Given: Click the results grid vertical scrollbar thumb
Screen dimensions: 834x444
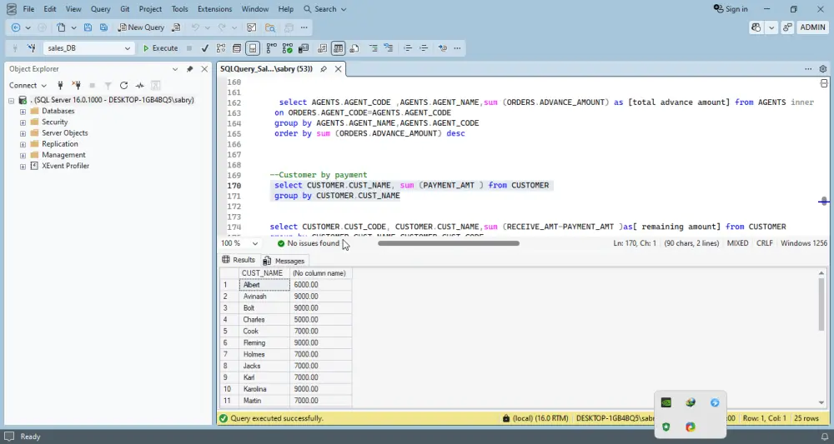Looking at the screenshot, I should pos(823,303).
